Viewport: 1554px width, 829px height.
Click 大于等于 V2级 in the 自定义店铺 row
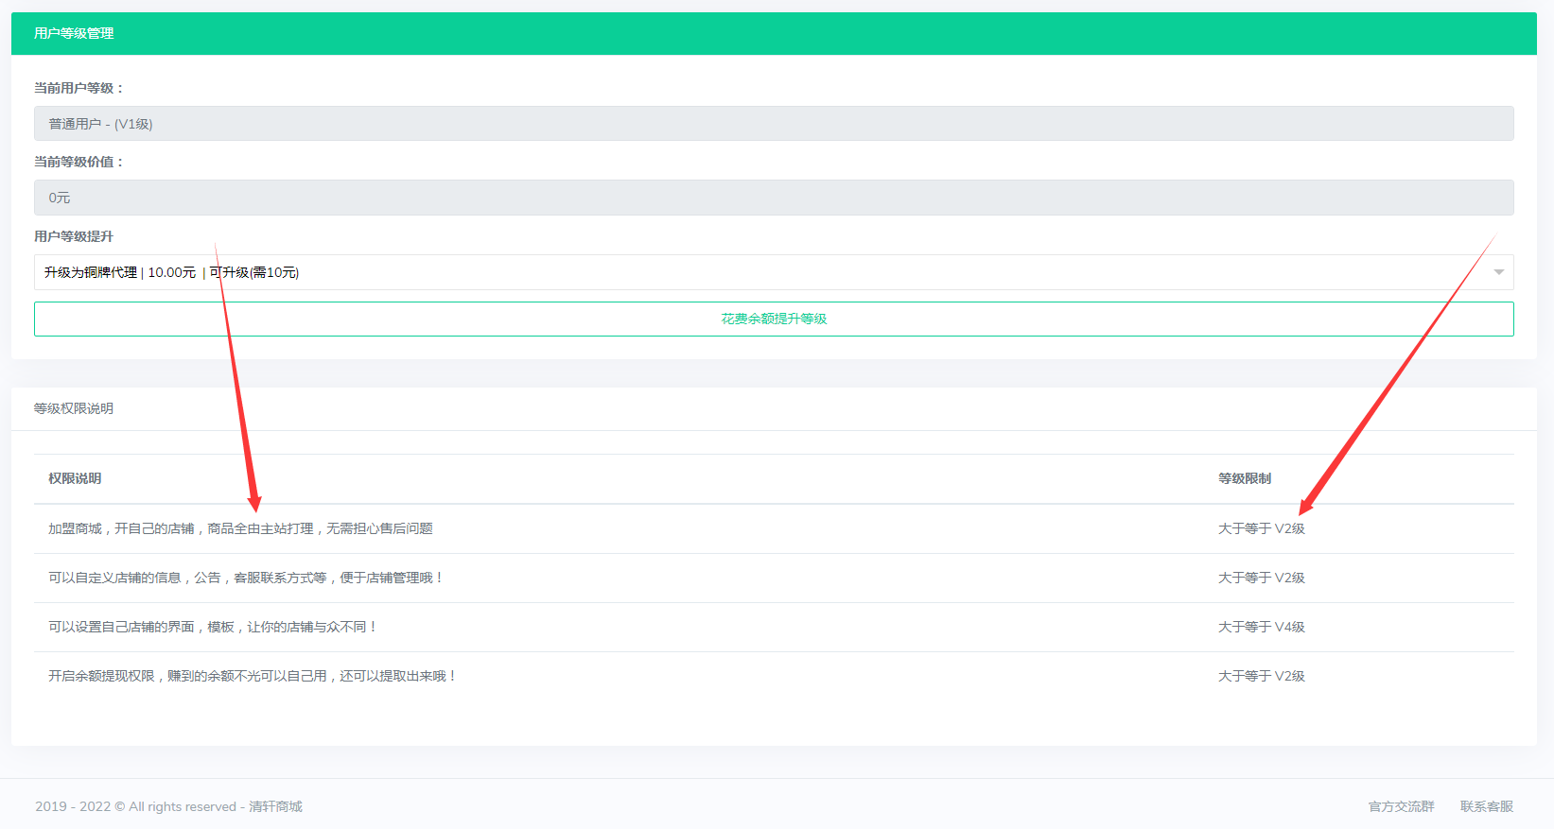point(1262,578)
